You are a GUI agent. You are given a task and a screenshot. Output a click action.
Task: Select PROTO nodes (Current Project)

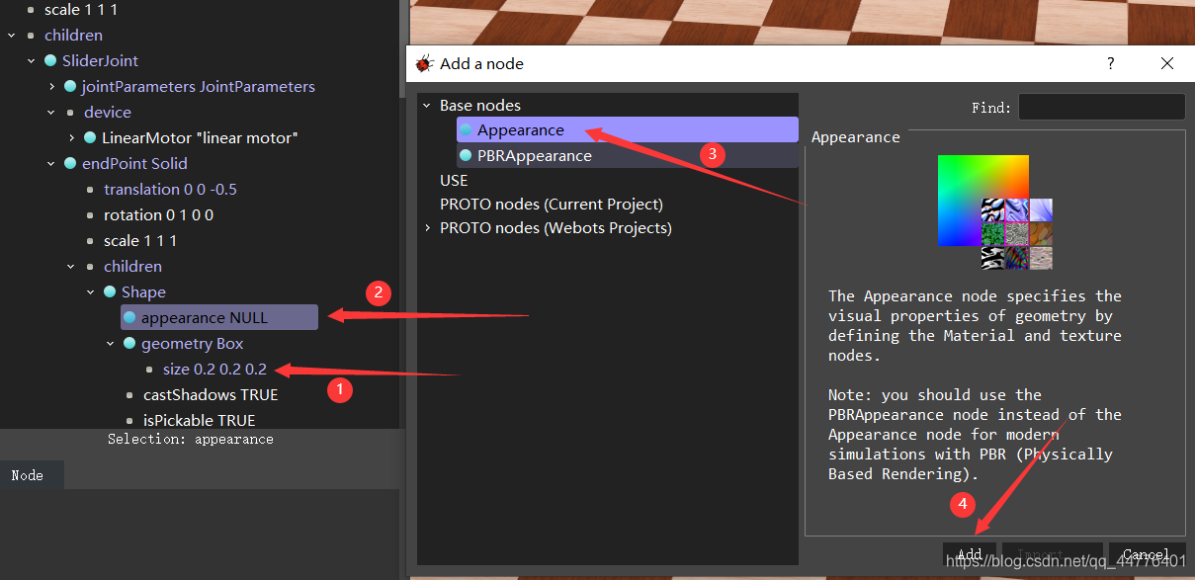tap(552, 205)
